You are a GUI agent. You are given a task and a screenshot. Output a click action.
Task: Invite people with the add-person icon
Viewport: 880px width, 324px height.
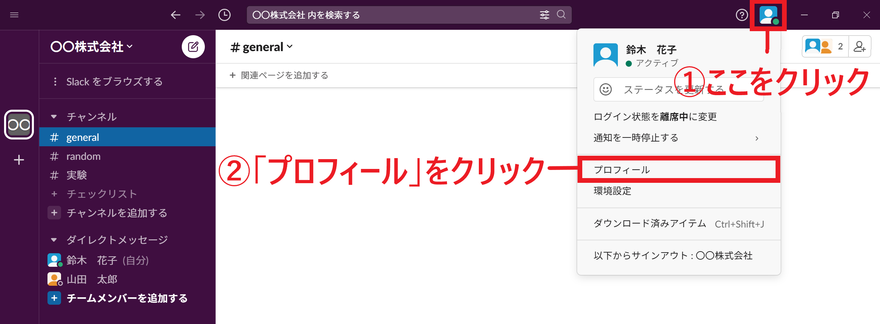pyautogui.click(x=861, y=46)
